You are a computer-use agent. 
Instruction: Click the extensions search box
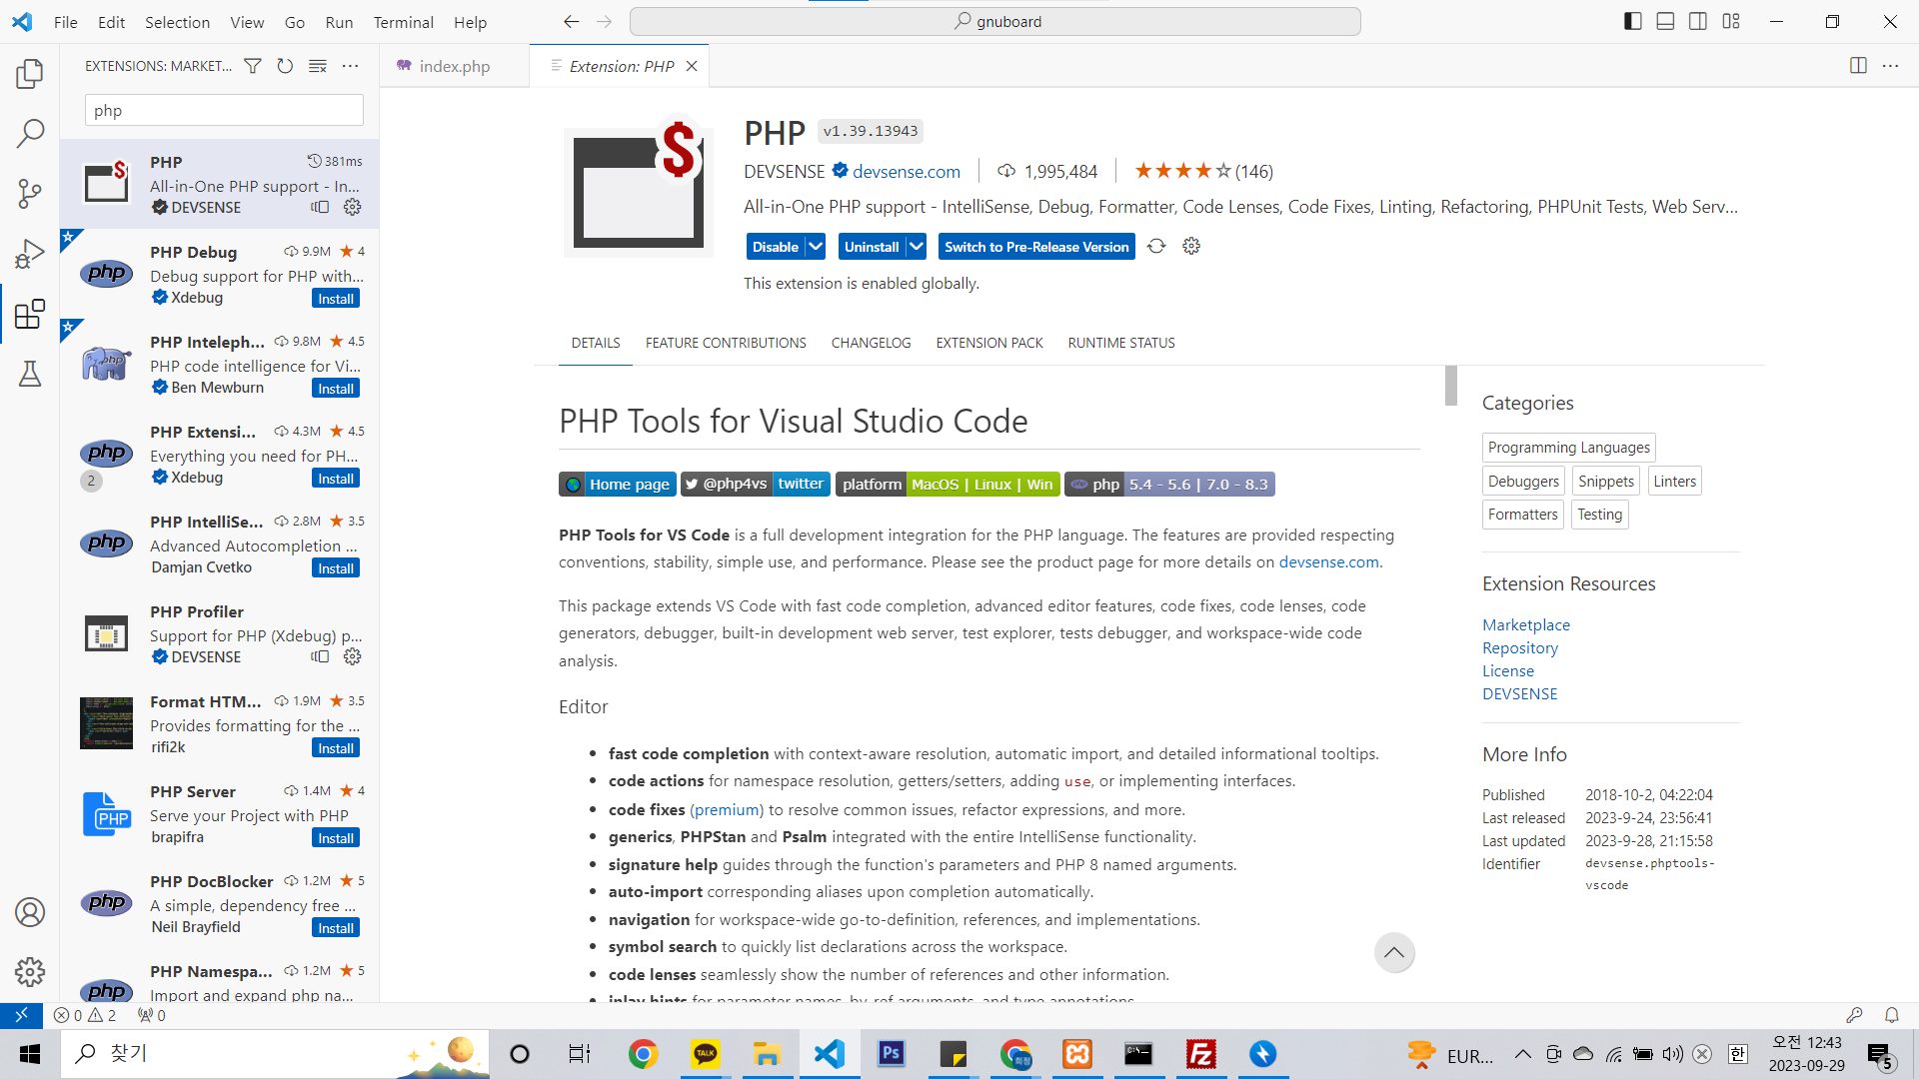tap(224, 111)
